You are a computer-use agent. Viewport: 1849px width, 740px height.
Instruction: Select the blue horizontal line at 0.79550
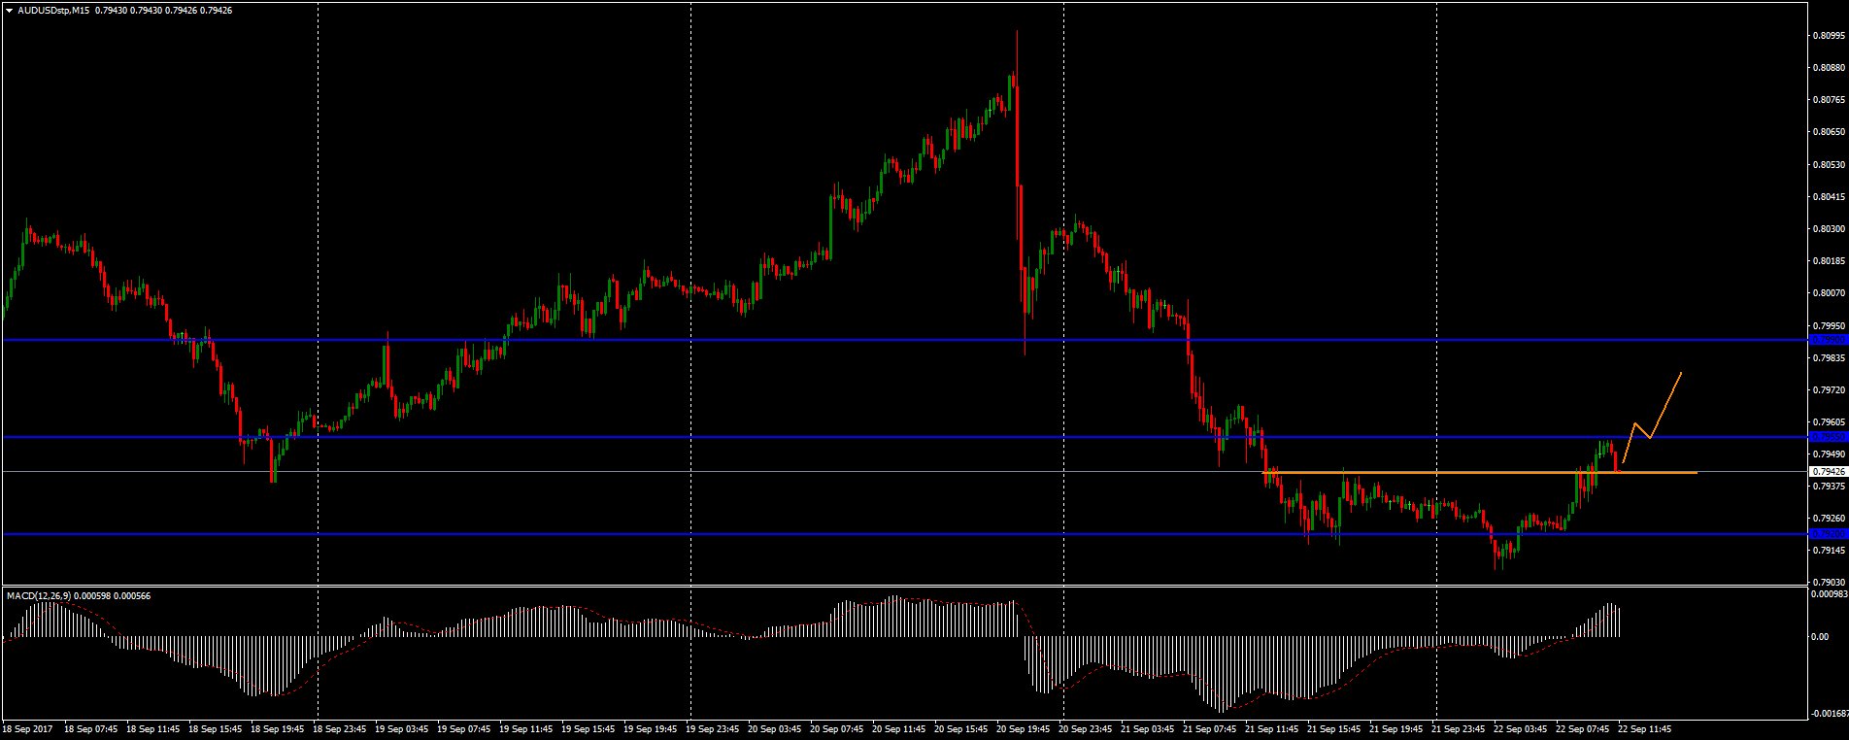(x=904, y=437)
